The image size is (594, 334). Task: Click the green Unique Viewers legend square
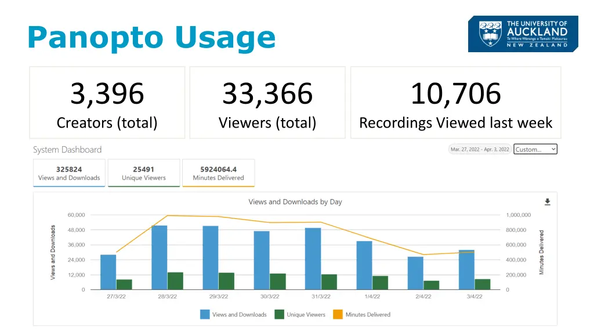(279, 314)
